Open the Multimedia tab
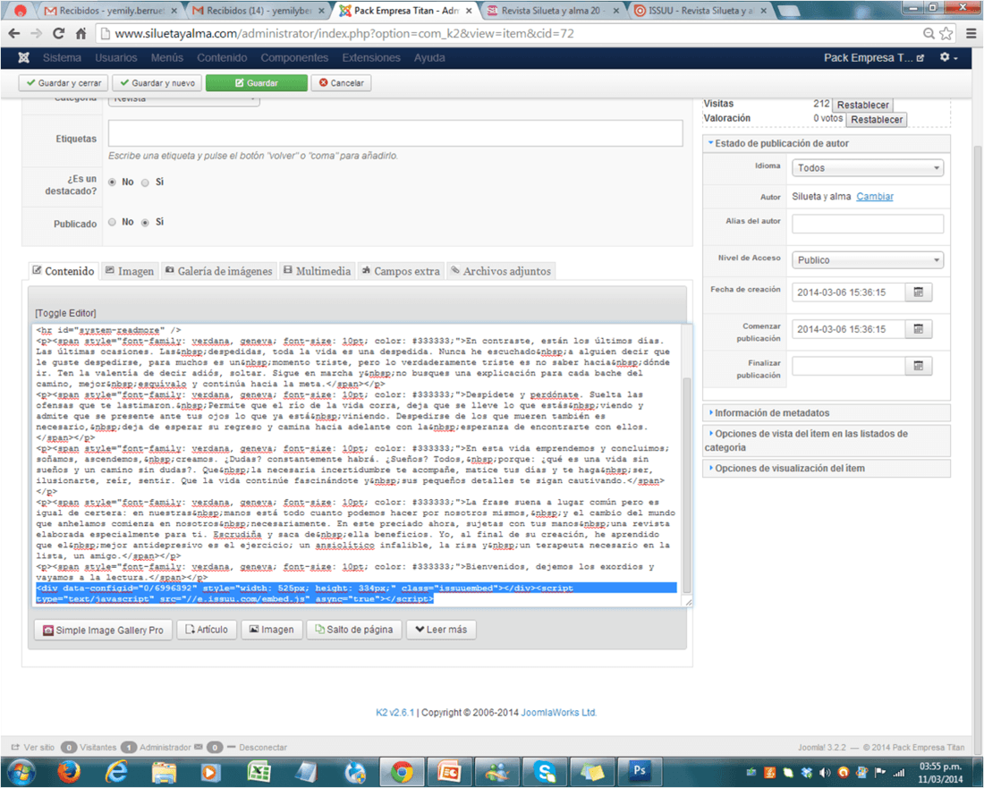Image resolution: width=984 pixels, height=788 pixels. [317, 271]
